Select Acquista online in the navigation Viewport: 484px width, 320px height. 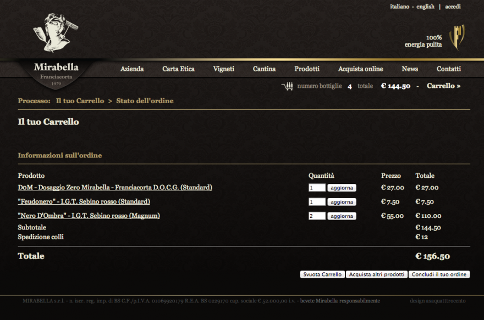tap(361, 69)
